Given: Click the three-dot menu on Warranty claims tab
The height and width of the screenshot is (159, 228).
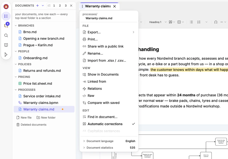Looking at the screenshot, I should point(82,6).
